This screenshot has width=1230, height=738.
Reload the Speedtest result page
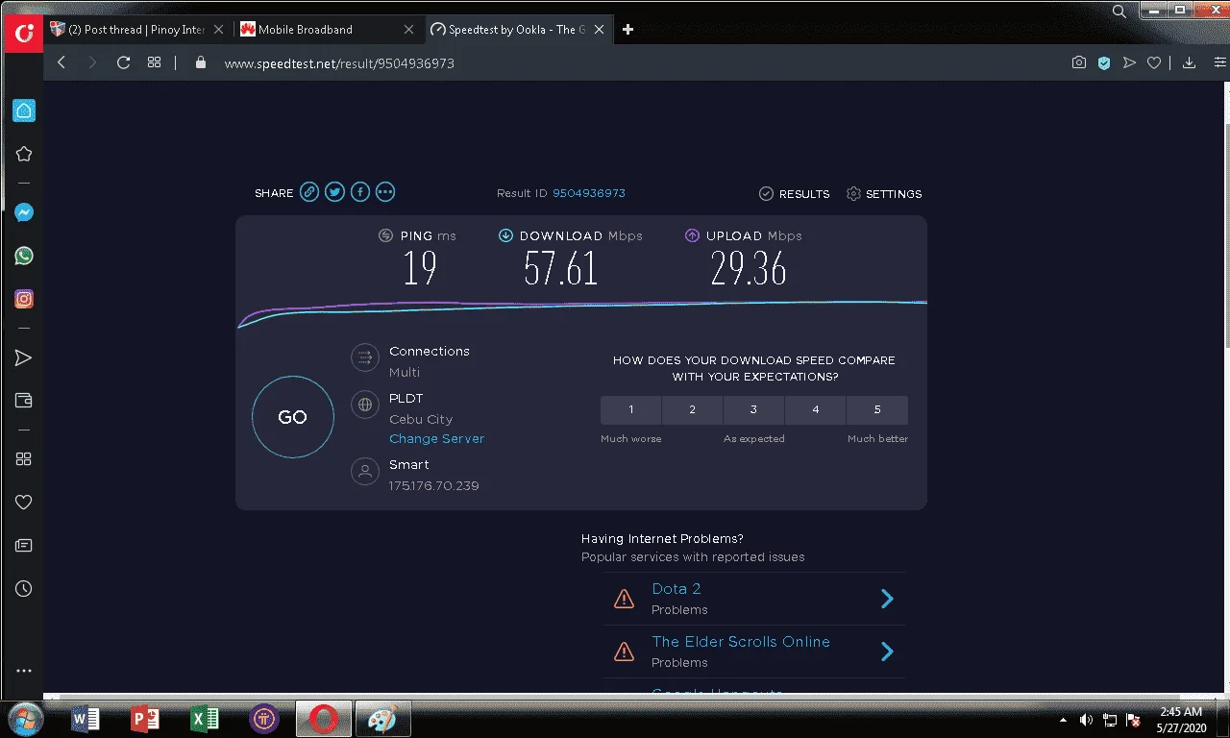coord(123,62)
